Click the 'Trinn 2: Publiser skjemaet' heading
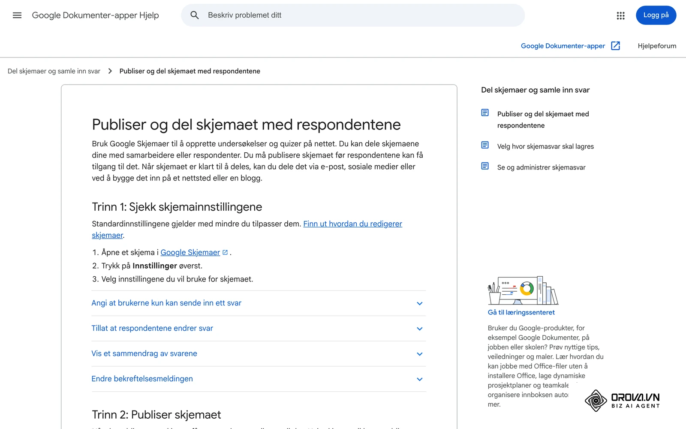This screenshot has height=429, width=686. 156,414
